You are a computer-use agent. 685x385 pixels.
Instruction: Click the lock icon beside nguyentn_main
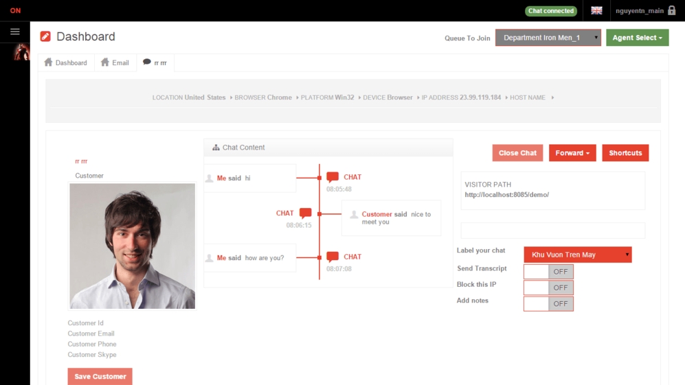671,10
